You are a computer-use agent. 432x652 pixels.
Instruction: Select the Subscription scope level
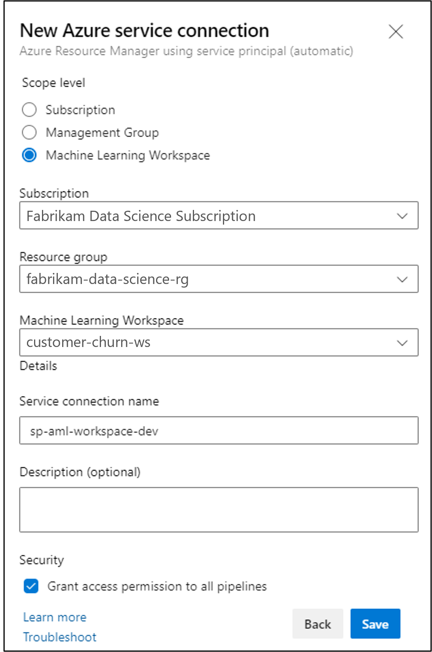[x=29, y=110]
